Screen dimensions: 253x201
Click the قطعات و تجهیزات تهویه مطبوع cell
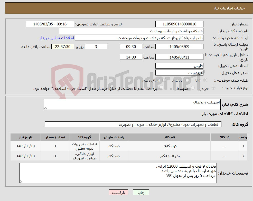click(x=85, y=146)
